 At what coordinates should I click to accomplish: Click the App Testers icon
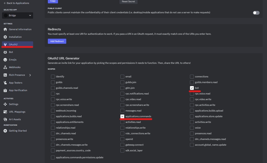5,83
